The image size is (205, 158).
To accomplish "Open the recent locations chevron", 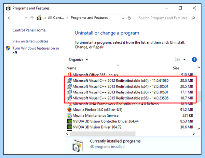I will (26, 18).
